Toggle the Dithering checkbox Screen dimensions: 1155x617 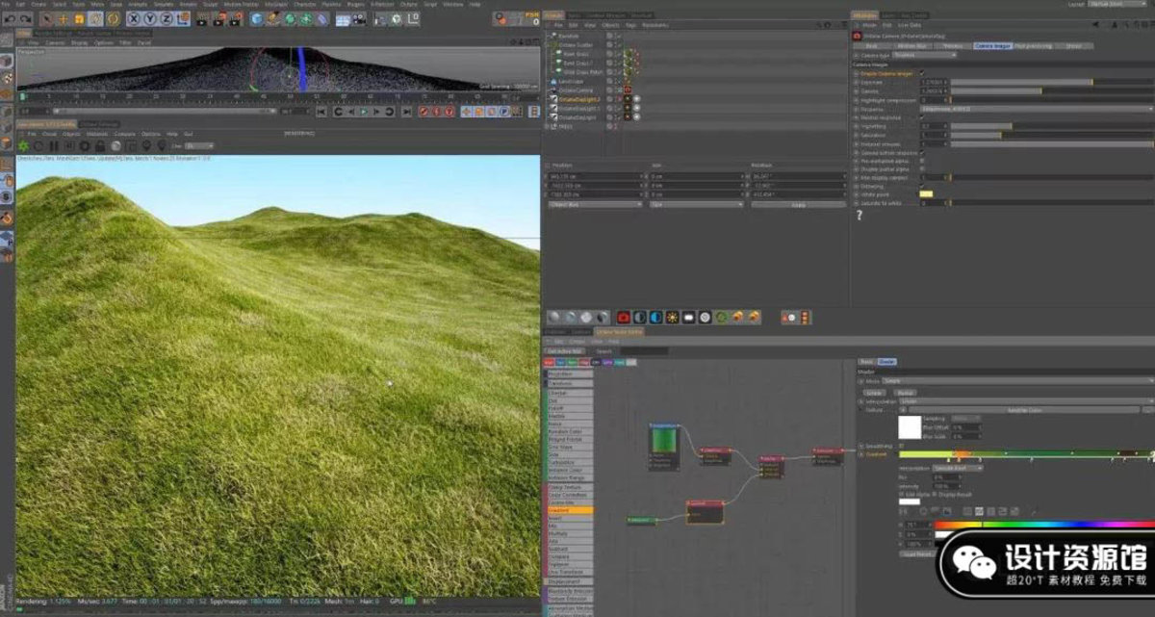tap(922, 186)
